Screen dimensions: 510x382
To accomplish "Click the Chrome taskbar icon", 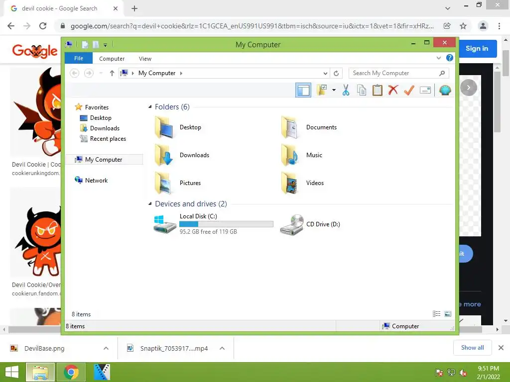I will [71, 372].
